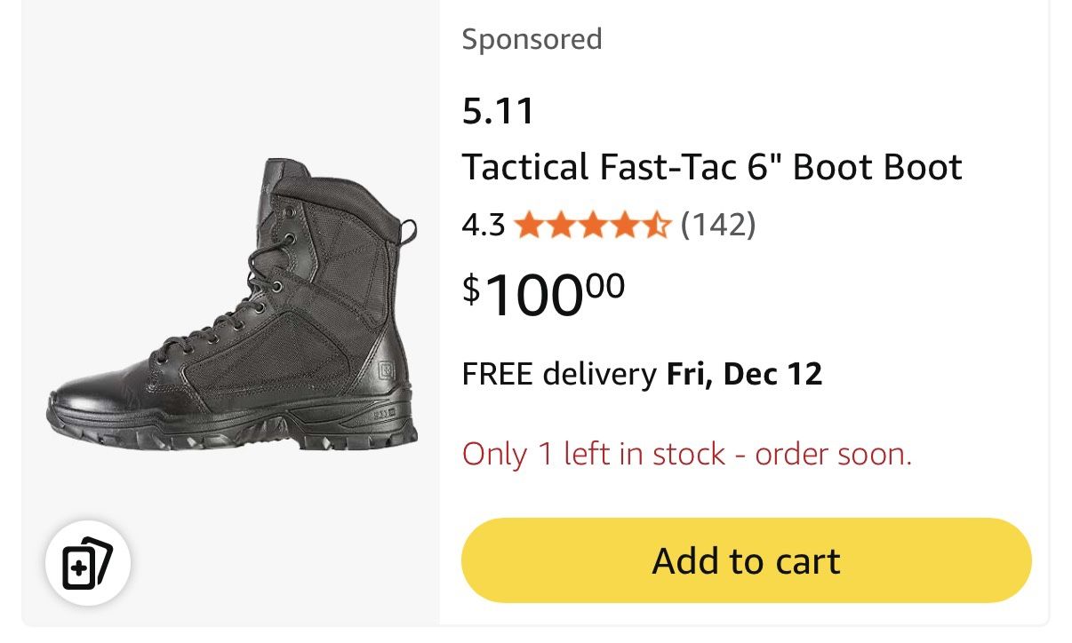This screenshot has height=643, width=1072.
Task: Click the star rating row next to 4.3
Action: (591, 226)
